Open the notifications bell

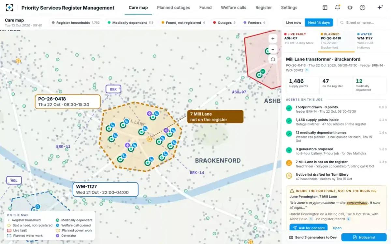[x=337, y=7]
